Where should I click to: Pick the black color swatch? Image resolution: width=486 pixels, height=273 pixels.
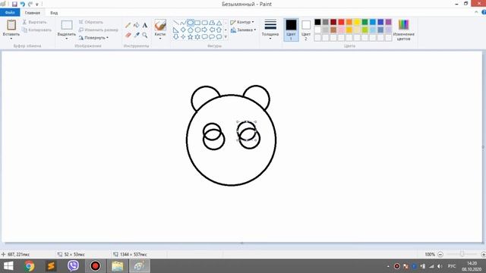click(x=317, y=22)
